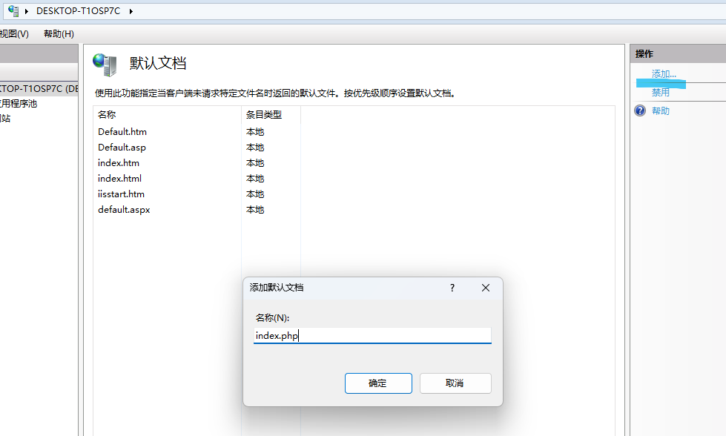Screen dimensions: 726x436
Task: Click the 名称(N) input field
Action: coord(372,336)
